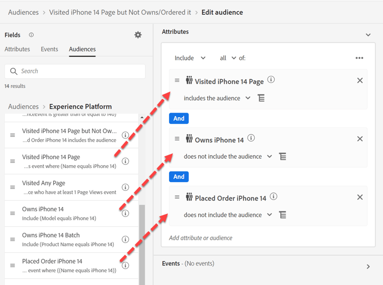The image size is (383, 285).
Task: Remove Owns iPhone 14 card
Action: pos(360,139)
